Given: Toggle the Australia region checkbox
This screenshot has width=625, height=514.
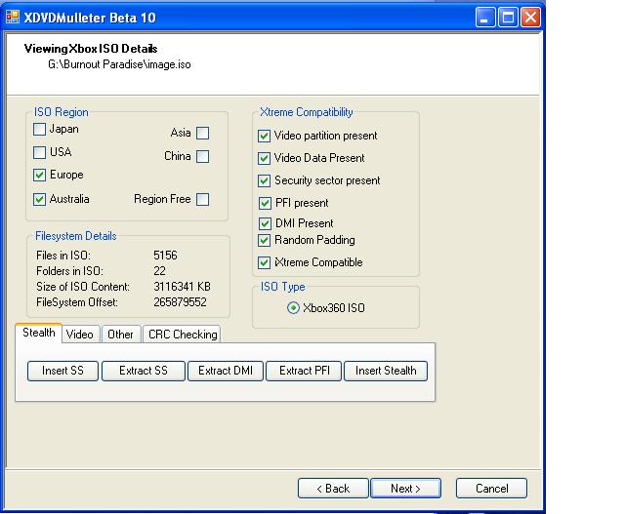Looking at the screenshot, I should tap(40, 200).
